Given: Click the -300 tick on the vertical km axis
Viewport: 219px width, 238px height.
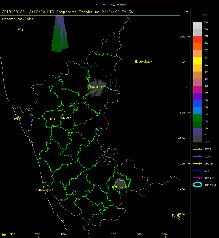Looking at the screenshot, I should tap(181, 164).
